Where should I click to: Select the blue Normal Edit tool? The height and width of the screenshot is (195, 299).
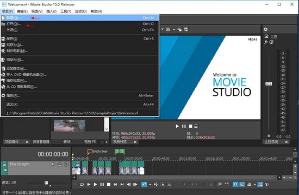pos(144,184)
